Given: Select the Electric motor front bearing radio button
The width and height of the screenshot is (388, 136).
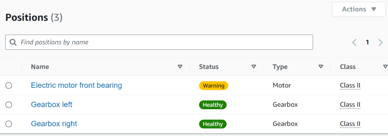Looking at the screenshot, I should tap(9, 86).
